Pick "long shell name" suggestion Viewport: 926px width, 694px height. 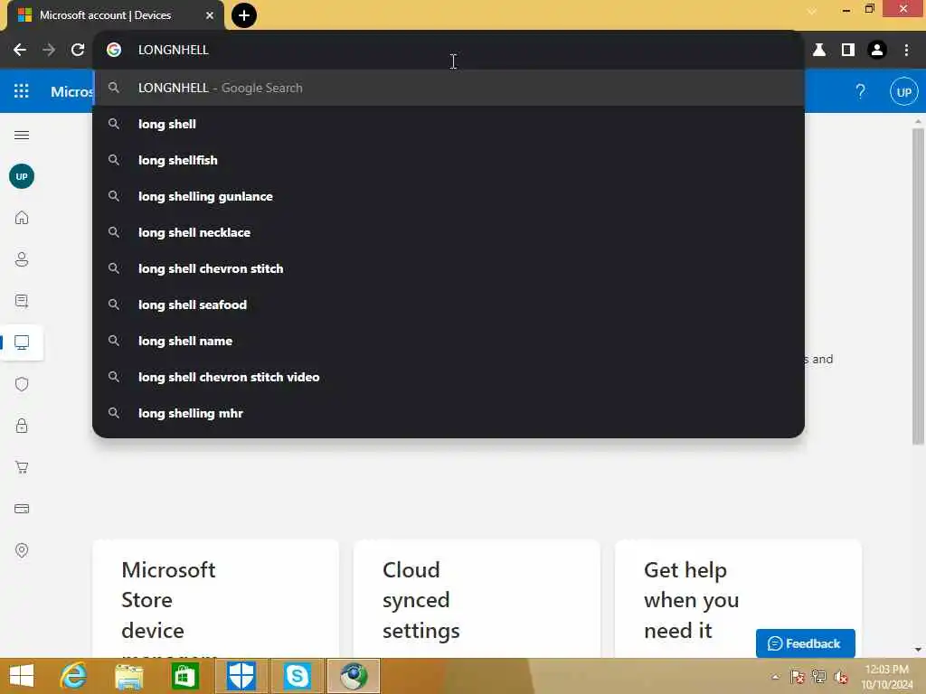tap(449, 341)
